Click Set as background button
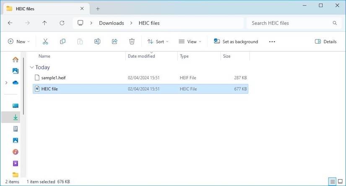Image resolution: width=346 pixels, height=186 pixels. point(236,42)
